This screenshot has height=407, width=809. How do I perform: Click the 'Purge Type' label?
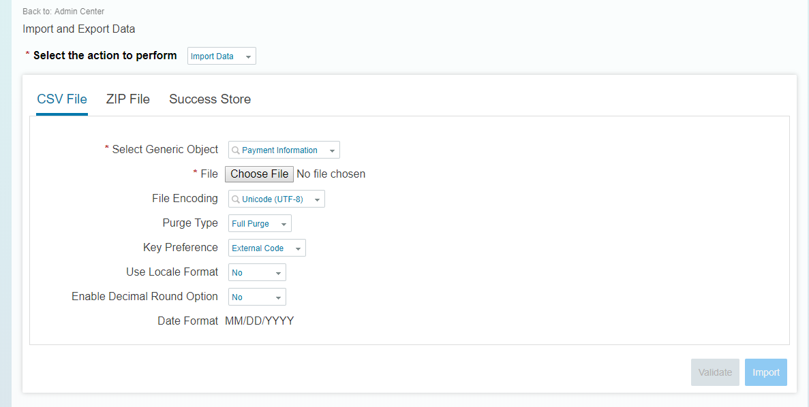[x=190, y=223]
